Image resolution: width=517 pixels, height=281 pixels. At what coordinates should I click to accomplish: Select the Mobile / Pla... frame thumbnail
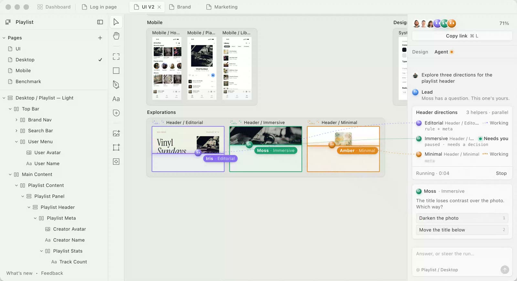(202, 68)
